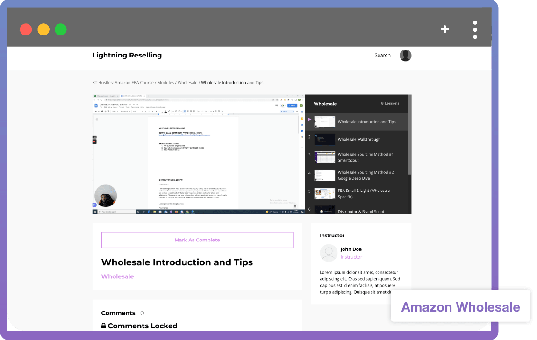Screen dimensions: 537x340
Task: Click the user profile avatar icon
Action: click(405, 56)
